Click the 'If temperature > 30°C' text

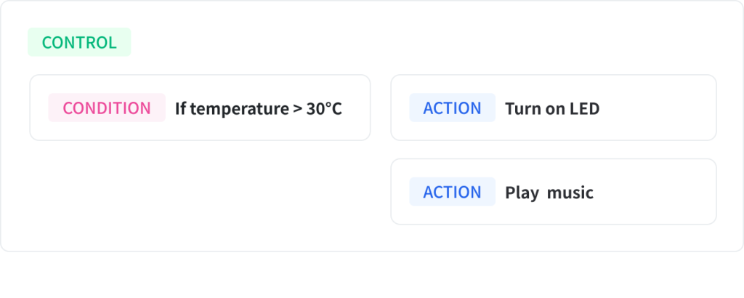(258, 109)
